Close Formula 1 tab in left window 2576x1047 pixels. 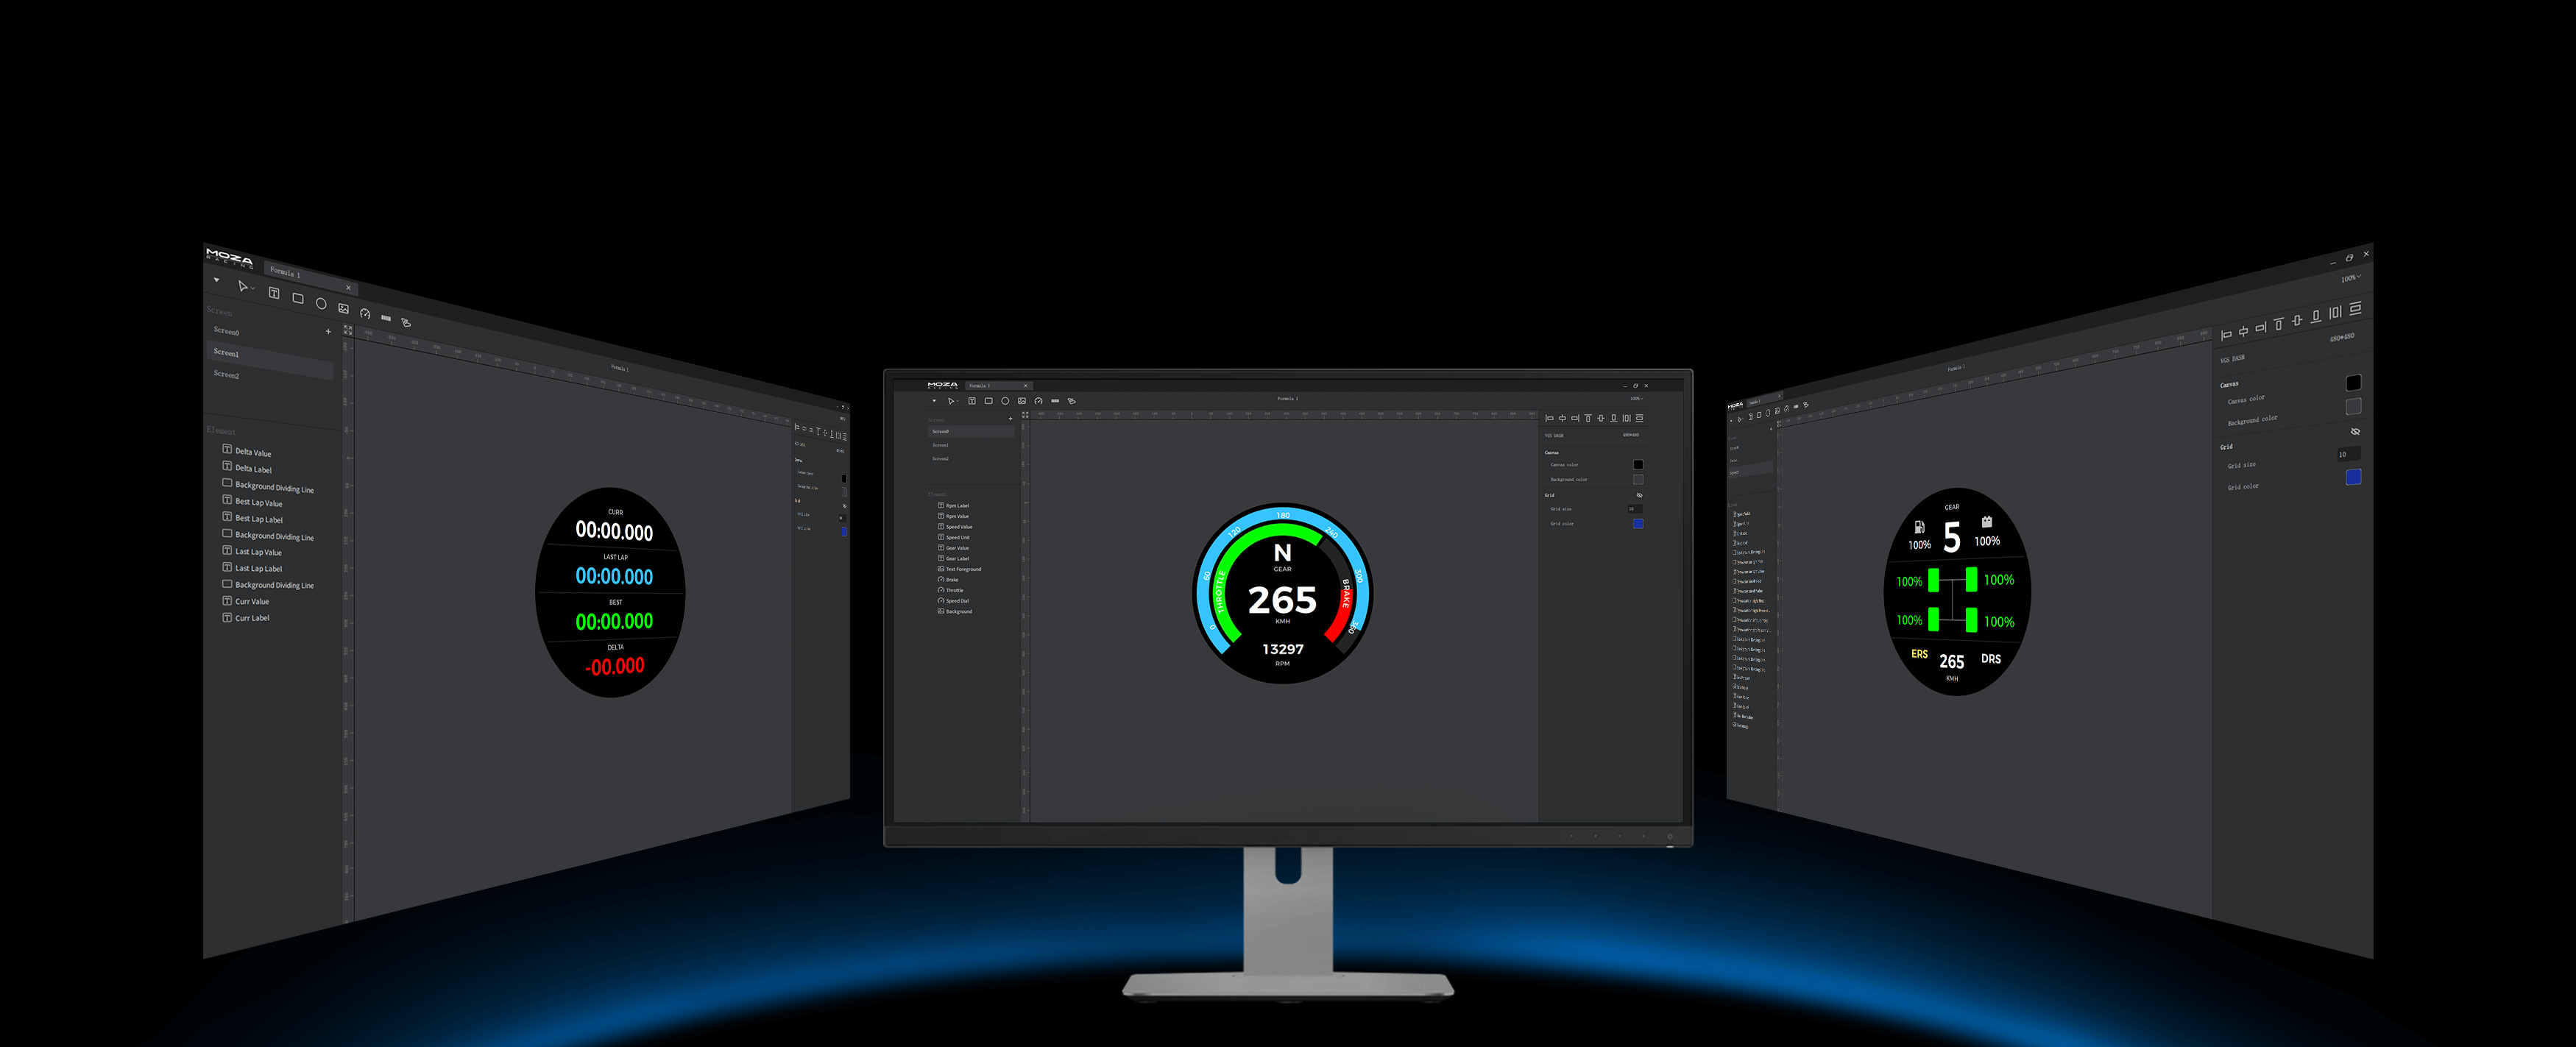348,287
